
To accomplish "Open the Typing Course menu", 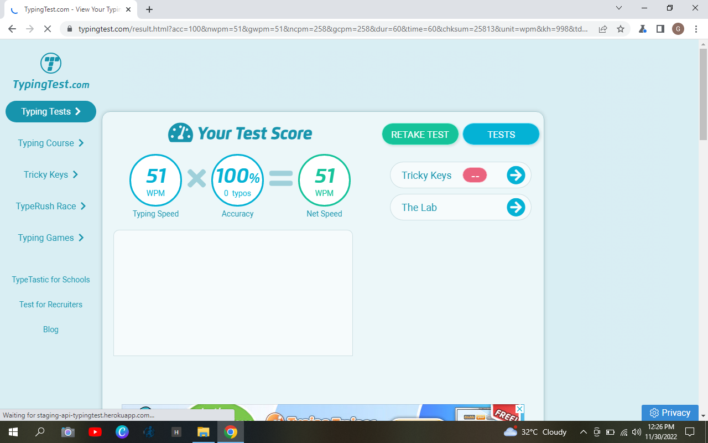I will (x=51, y=143).
